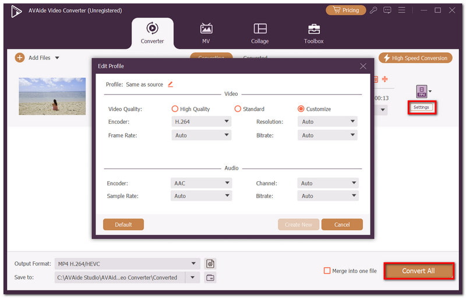Click the Add Files plus icon
The height and width of the screenshot is (298, 466).
[x=20, y=58]
